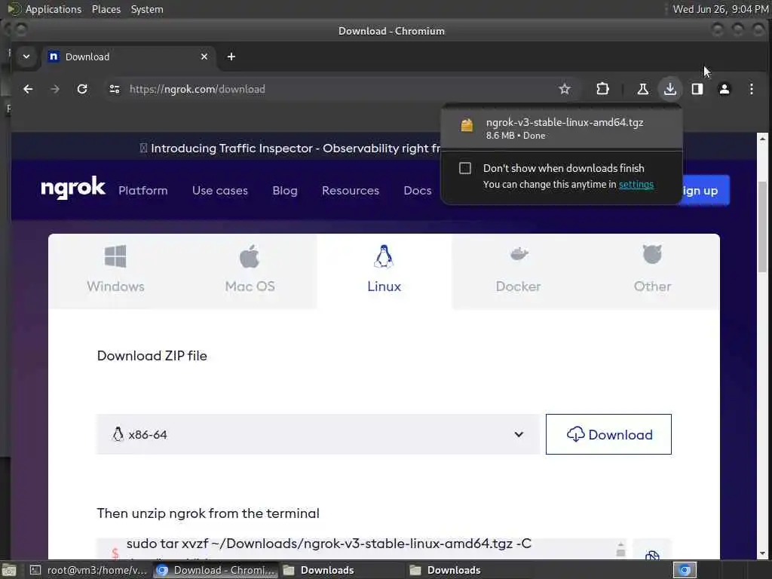Open a new tab with plus button
772x579 pixels.
coord(231,57)
